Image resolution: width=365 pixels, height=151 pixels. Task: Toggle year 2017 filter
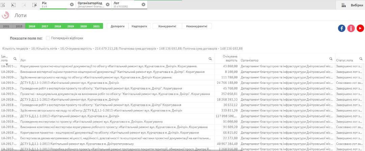pyautogui.click(x=45, y=26)
